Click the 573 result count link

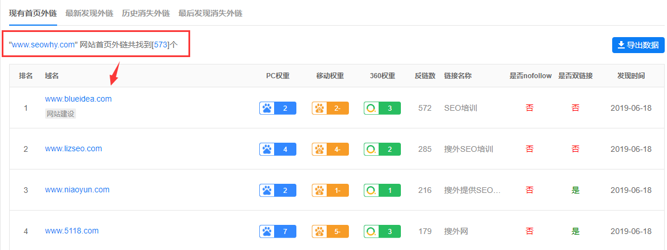tap(160, 45)
